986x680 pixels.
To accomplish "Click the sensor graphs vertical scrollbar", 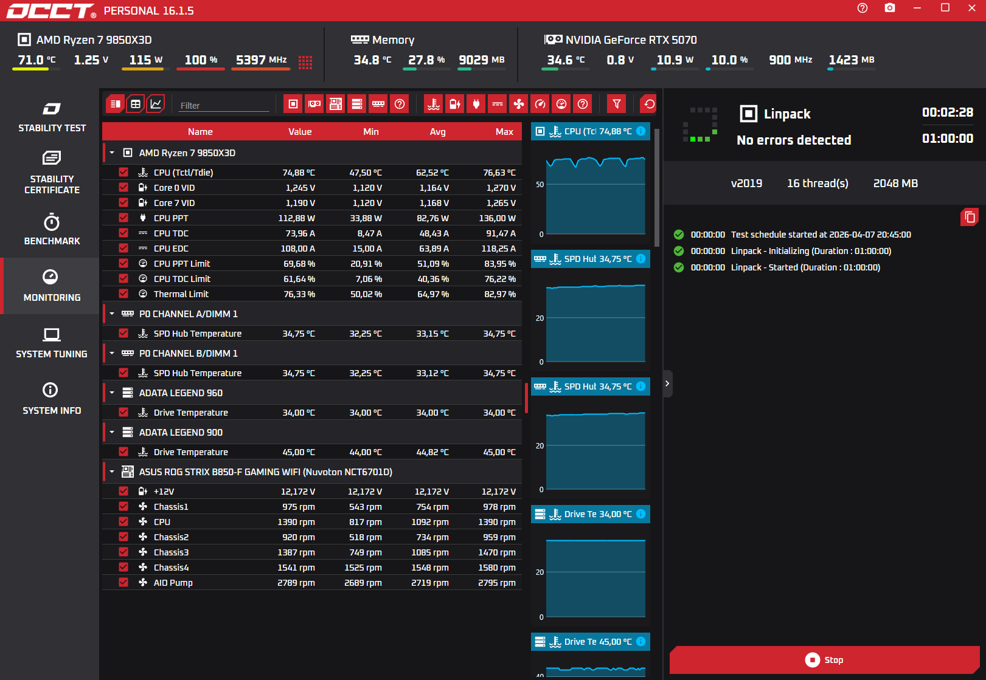I will click(656, 187).
